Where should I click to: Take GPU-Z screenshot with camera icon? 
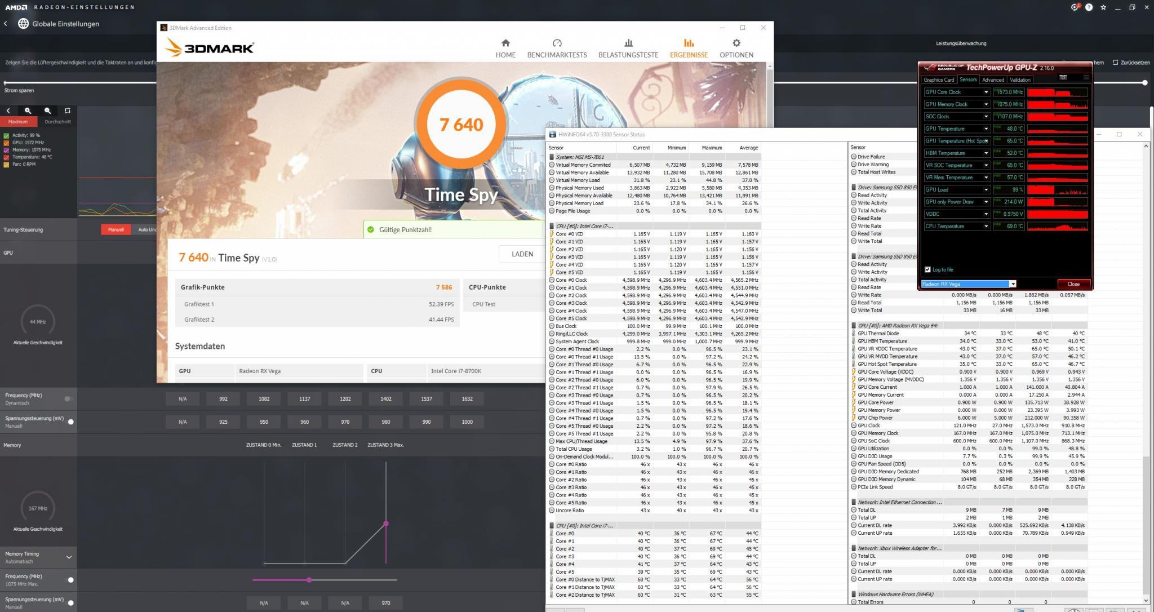(1063, 77)
